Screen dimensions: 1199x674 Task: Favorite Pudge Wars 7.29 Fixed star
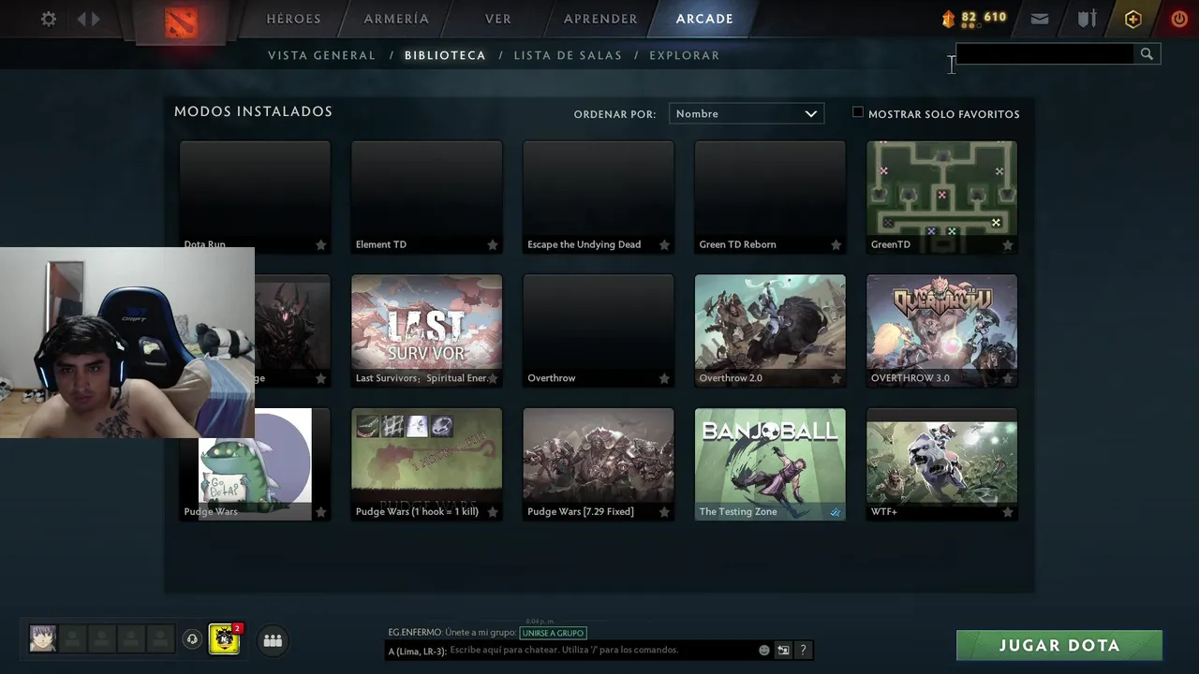point(664,512)
